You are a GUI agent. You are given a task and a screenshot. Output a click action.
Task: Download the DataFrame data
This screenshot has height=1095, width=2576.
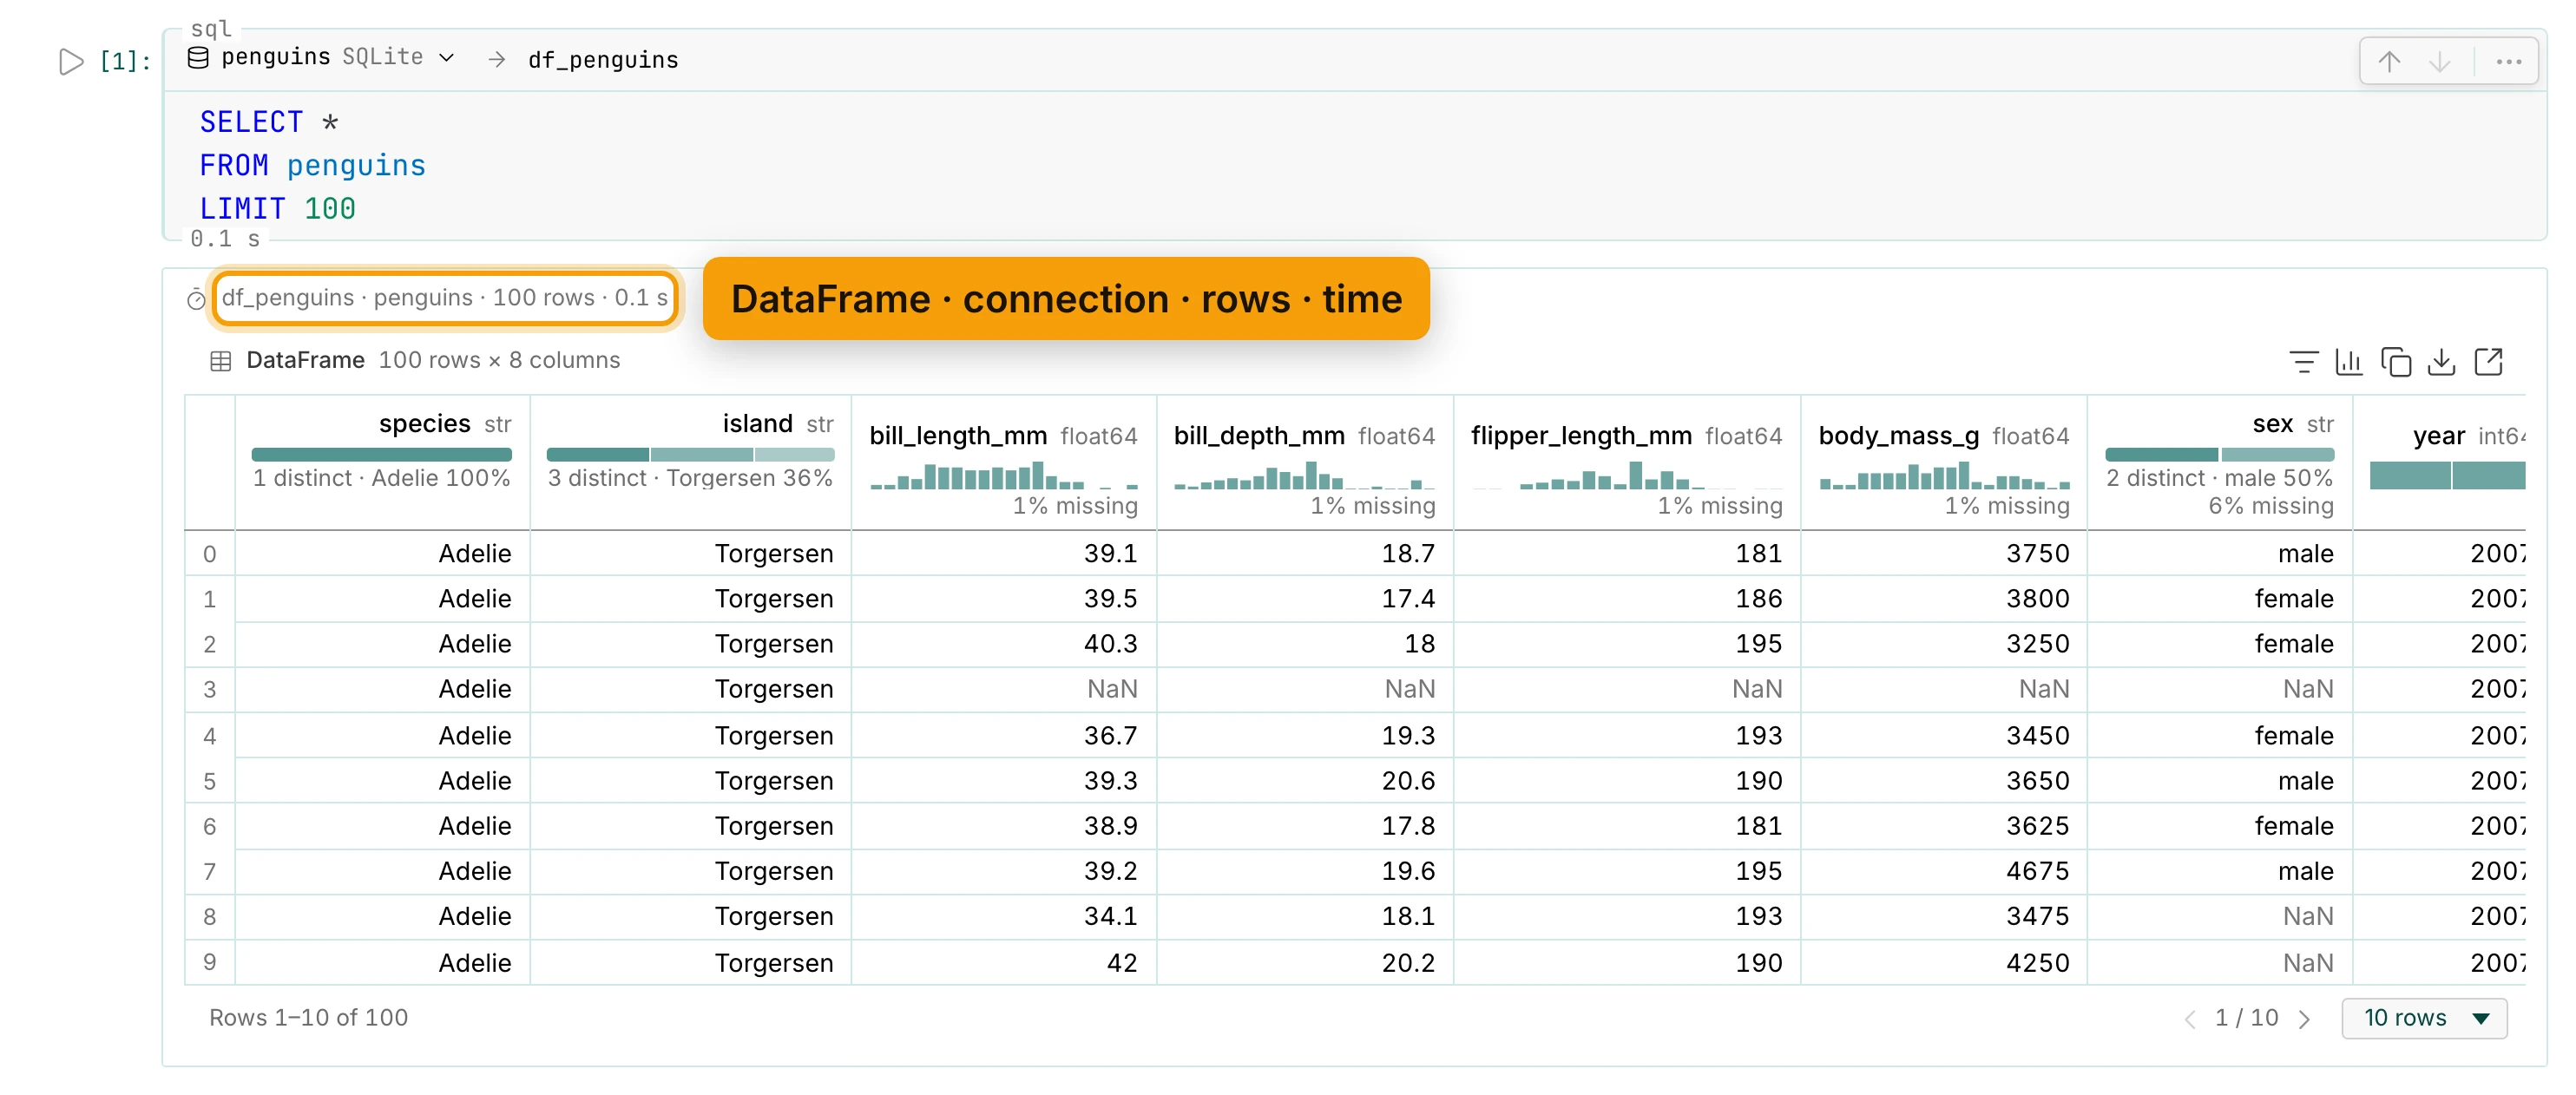coord(2441,361)
